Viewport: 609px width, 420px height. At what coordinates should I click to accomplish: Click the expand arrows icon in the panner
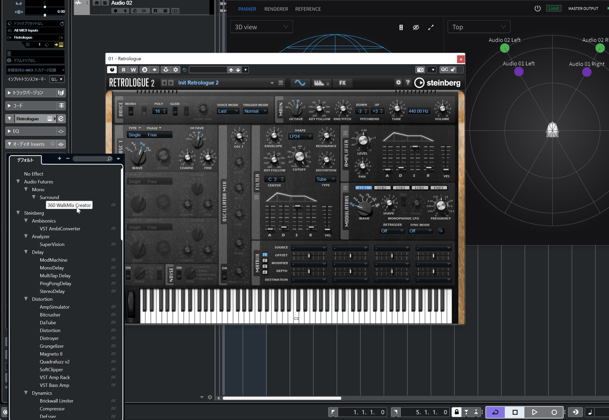pos(431,27)
